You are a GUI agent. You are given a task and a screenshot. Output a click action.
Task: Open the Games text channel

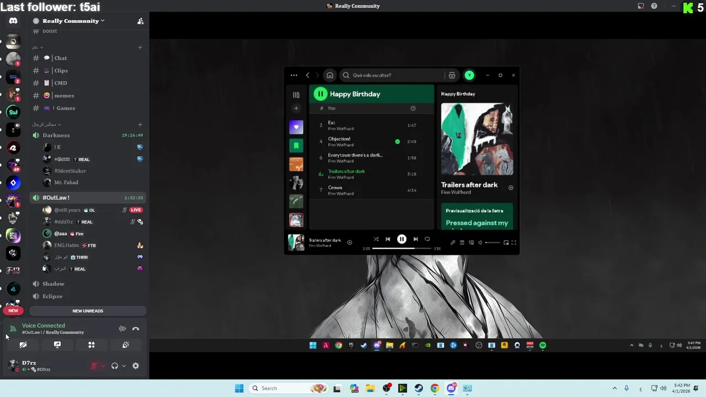point(88,108)
